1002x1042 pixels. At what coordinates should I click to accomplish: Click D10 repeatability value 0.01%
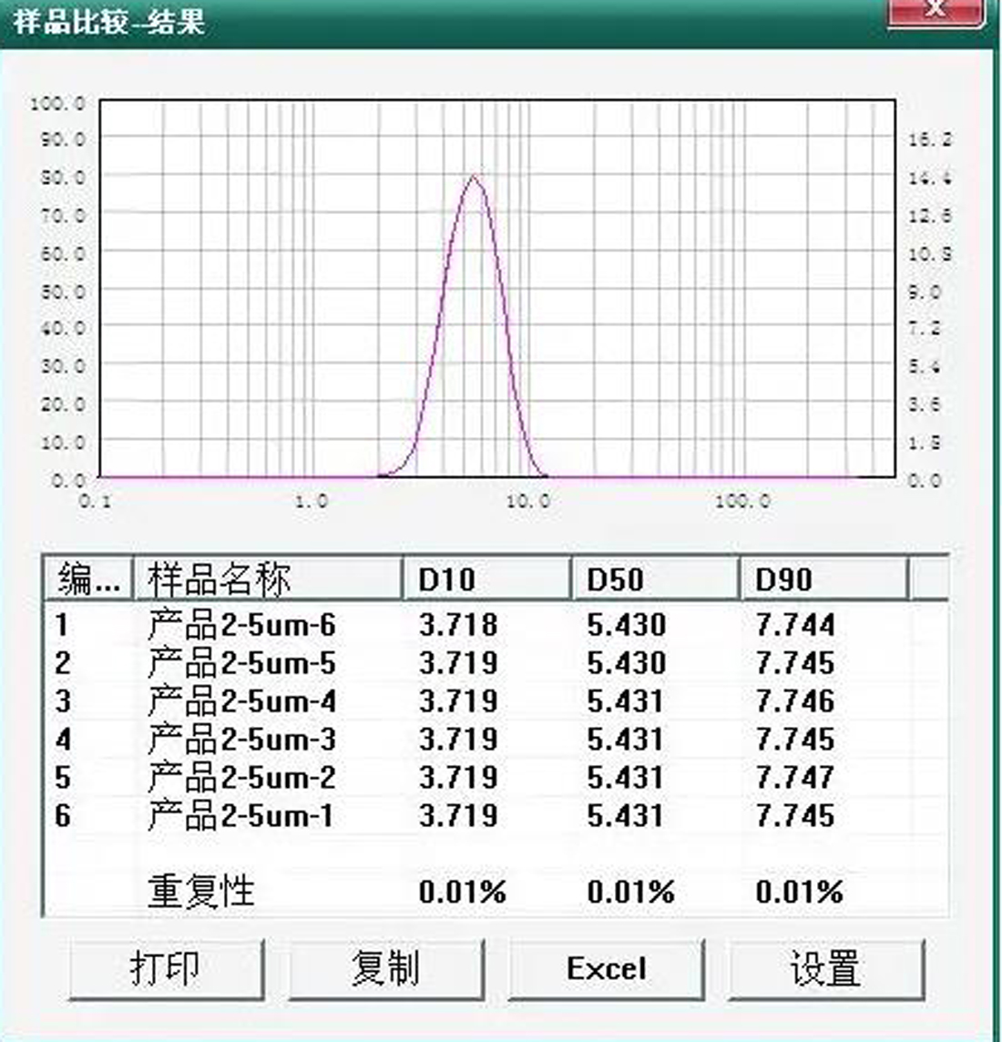point(463,892)
